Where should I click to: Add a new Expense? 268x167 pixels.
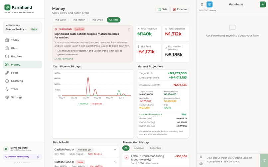tap(180, 9)
